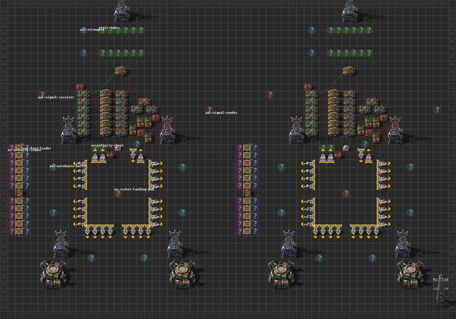Click the pixie-tube label text

pyautogui.click(x=109, y=28)
